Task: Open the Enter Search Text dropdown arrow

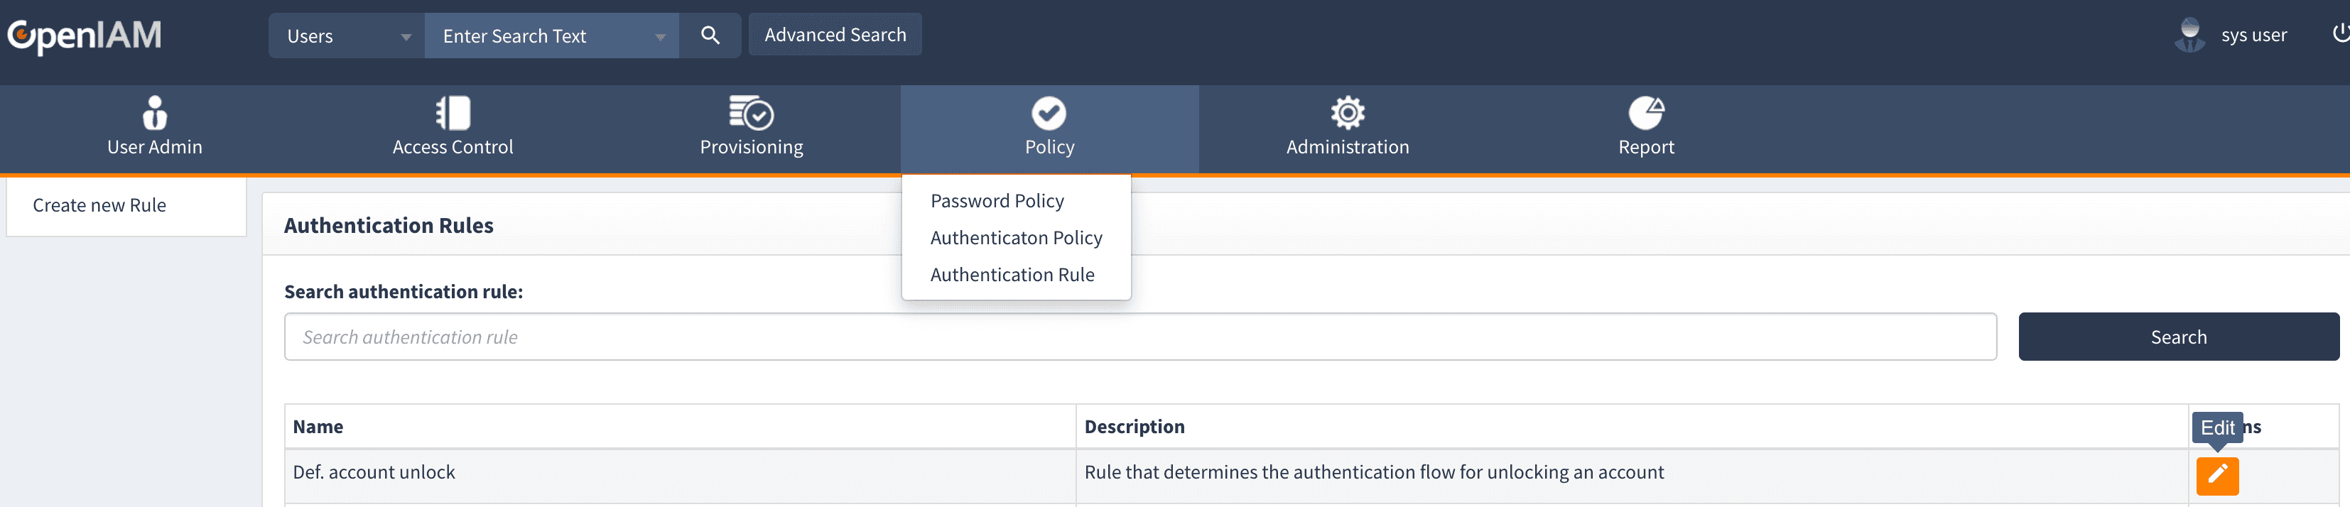Action: point(659,38)
